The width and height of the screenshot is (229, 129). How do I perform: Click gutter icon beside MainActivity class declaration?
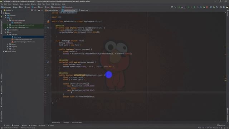[x=48, y=21]
